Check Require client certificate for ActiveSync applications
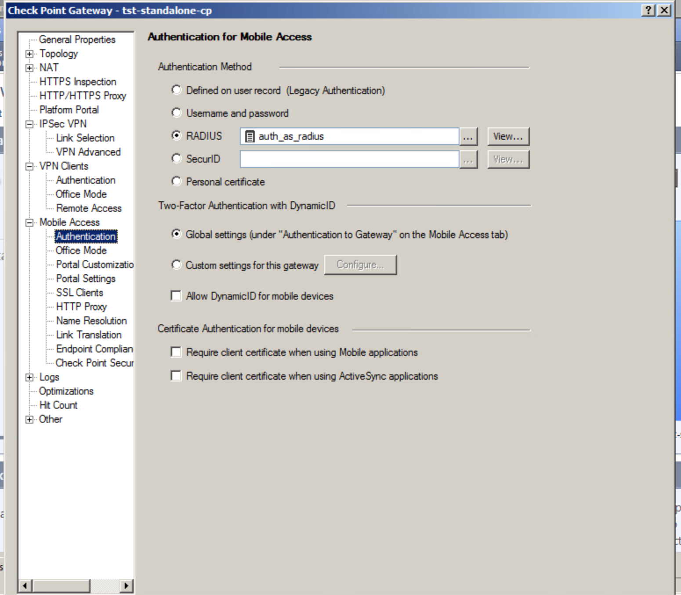The width and height of the screenshot is (681, 595). point(176,376)
